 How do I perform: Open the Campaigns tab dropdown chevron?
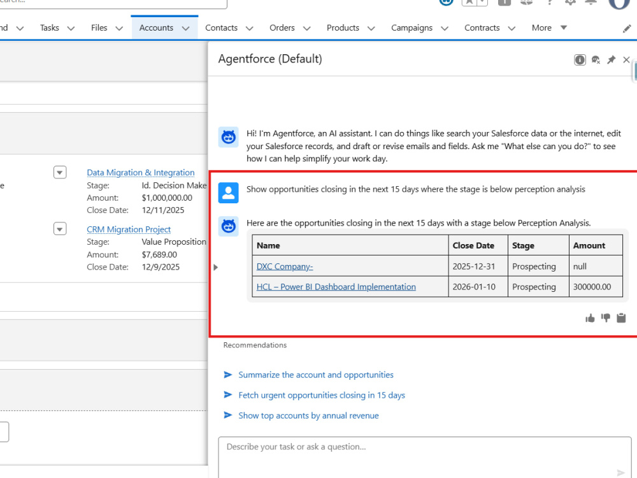tap(445, 29)
